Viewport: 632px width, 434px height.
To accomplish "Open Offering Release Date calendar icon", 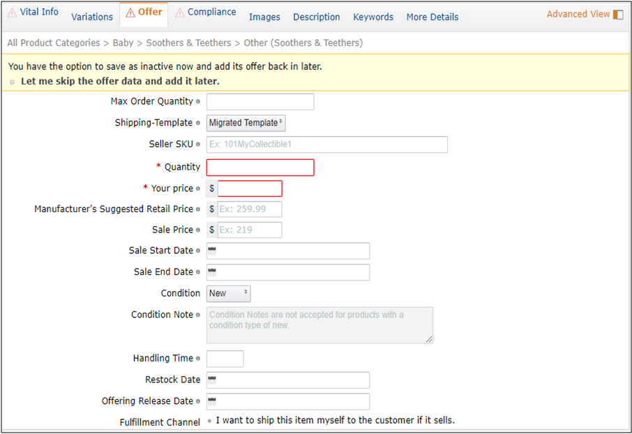I will tap(213, 401).
